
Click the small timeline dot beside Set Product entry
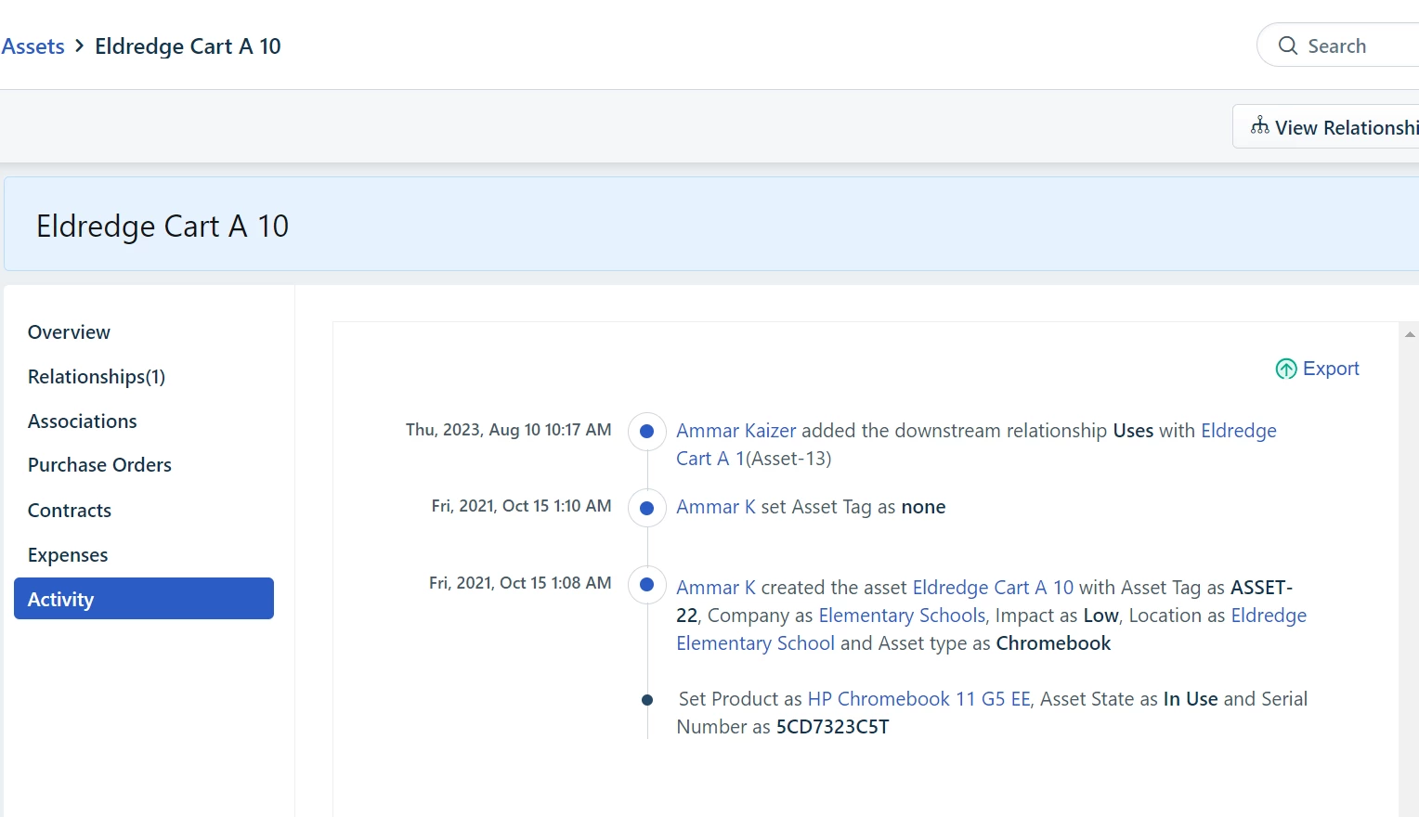click(x=647, y=700)
